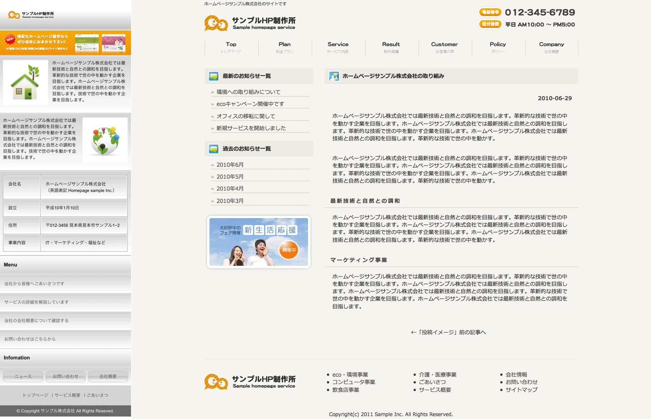Open the 2010年6月 archive link

coord(230,165)
